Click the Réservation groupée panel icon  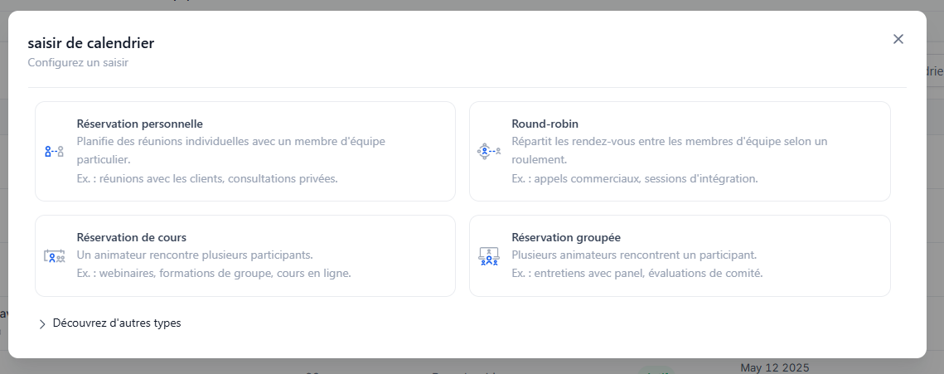point(489,256)
